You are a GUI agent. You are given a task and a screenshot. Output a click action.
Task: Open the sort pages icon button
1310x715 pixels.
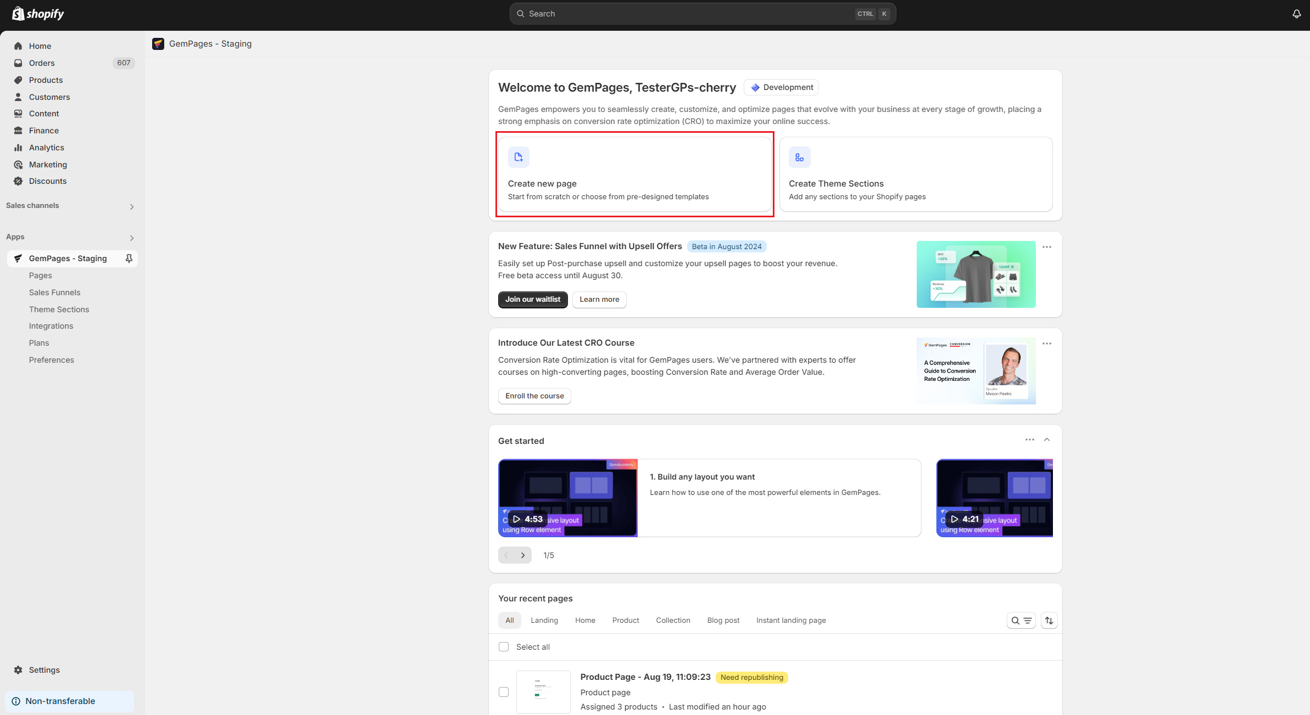pos(1049,621)
